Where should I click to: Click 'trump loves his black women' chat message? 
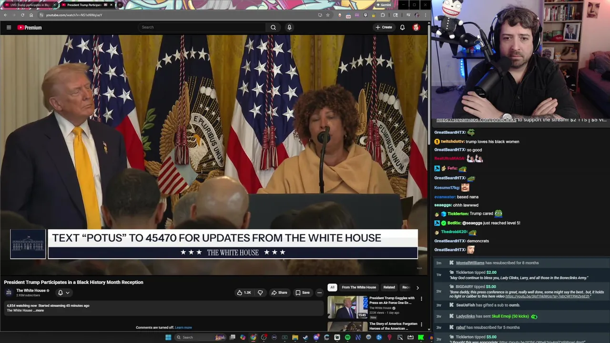(492, 141)
